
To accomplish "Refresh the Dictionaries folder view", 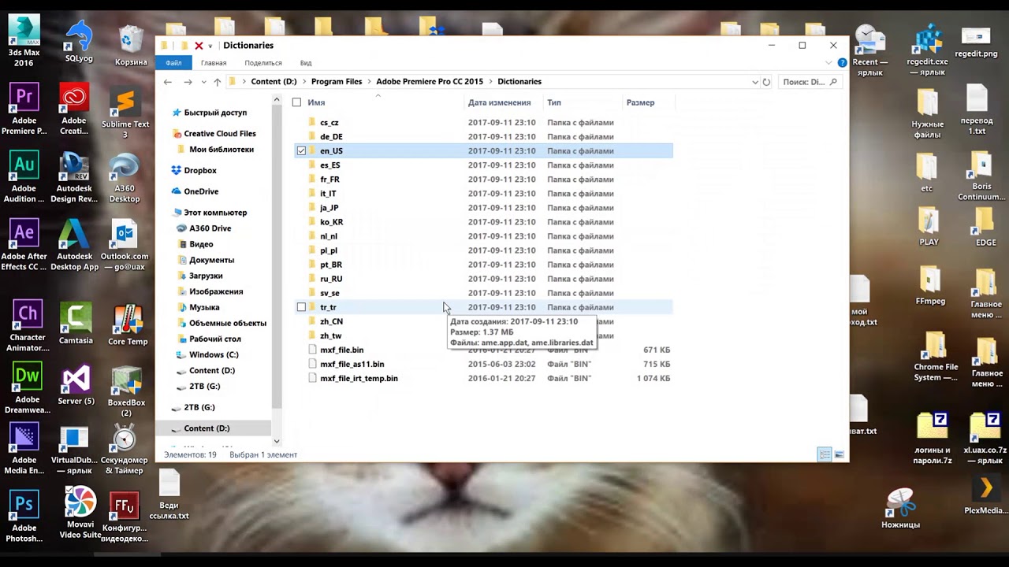I will [x=766, y=82].
